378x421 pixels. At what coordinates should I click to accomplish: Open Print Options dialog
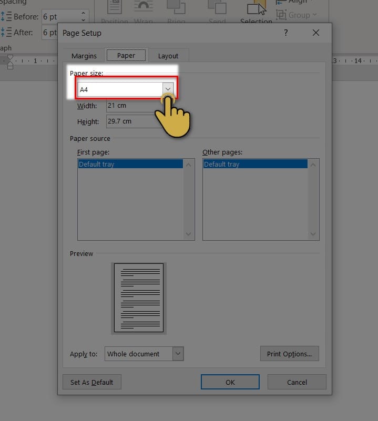tap(289, 354)
